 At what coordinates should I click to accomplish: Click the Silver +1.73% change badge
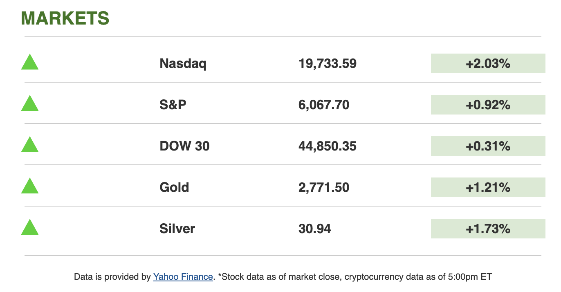488,229
